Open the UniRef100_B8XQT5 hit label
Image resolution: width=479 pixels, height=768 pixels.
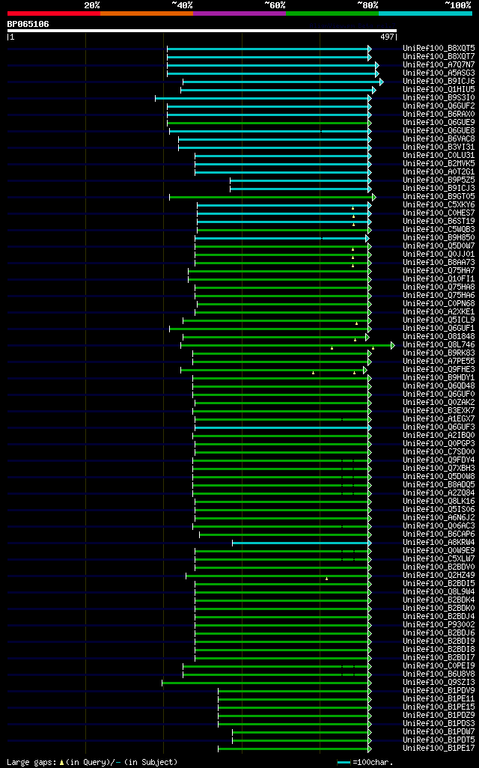coord(439,49)
